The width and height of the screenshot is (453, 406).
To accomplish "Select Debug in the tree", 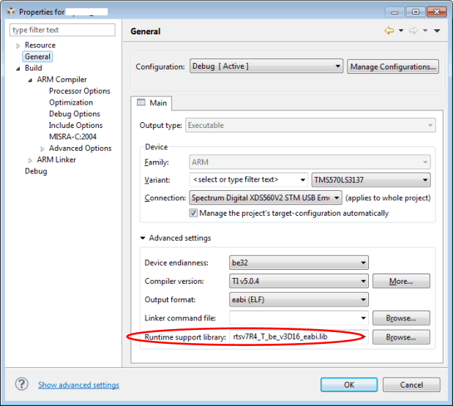I will [36, 171].
